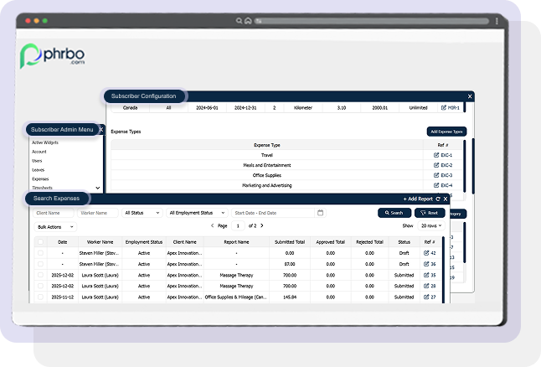
Task: Toggle the select-all checkbox in table header
Action: (x=40, y=241)
